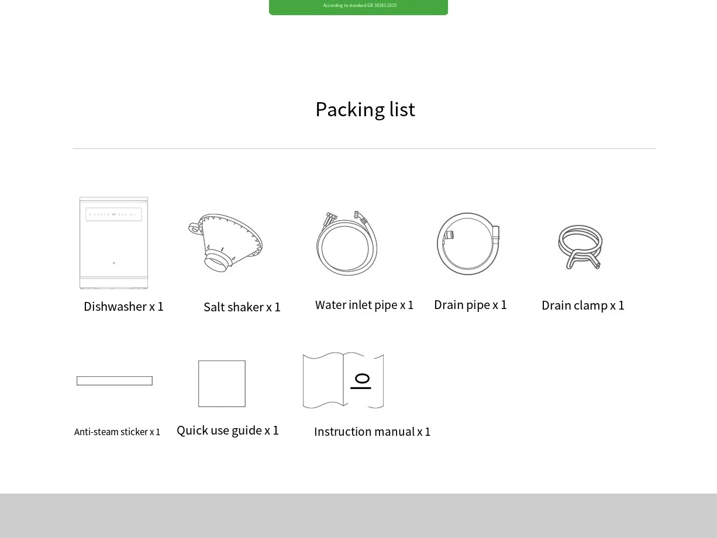Select the 'Anti-steam sticker x 1' label
The image size is (717, 538).
[117, 432]
